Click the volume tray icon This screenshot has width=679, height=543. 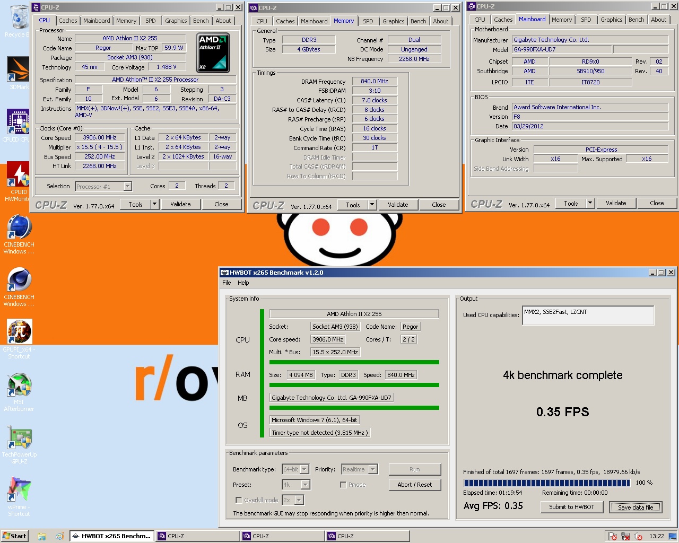tap(638, 536)
